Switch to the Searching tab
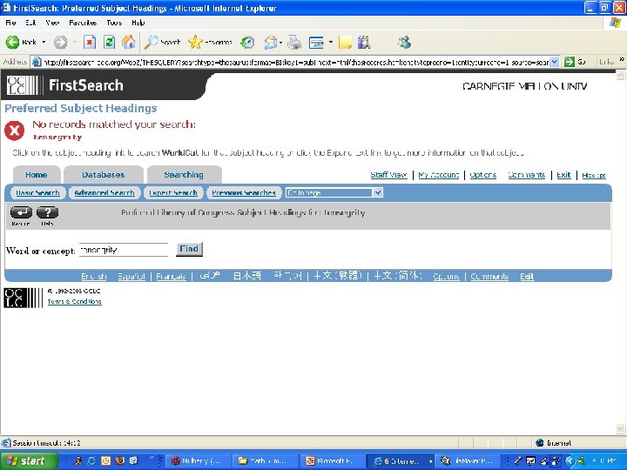The height and width of the screenshot is (470, 627). (x=184, y=175)
